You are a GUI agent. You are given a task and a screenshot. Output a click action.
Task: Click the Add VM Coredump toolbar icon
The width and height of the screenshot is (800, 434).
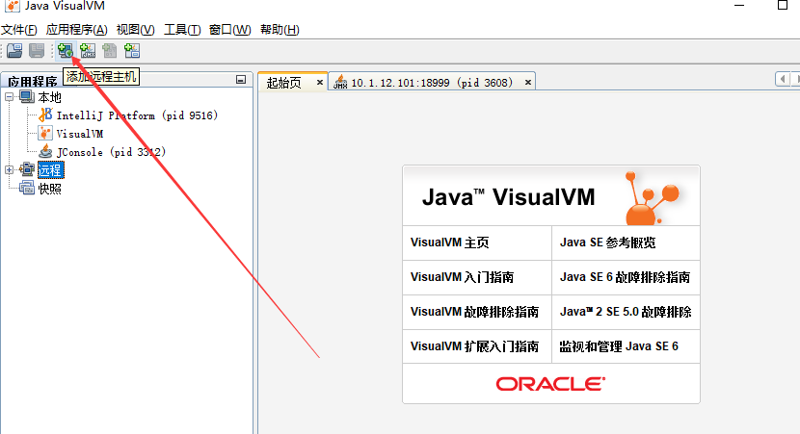[110, 50]
